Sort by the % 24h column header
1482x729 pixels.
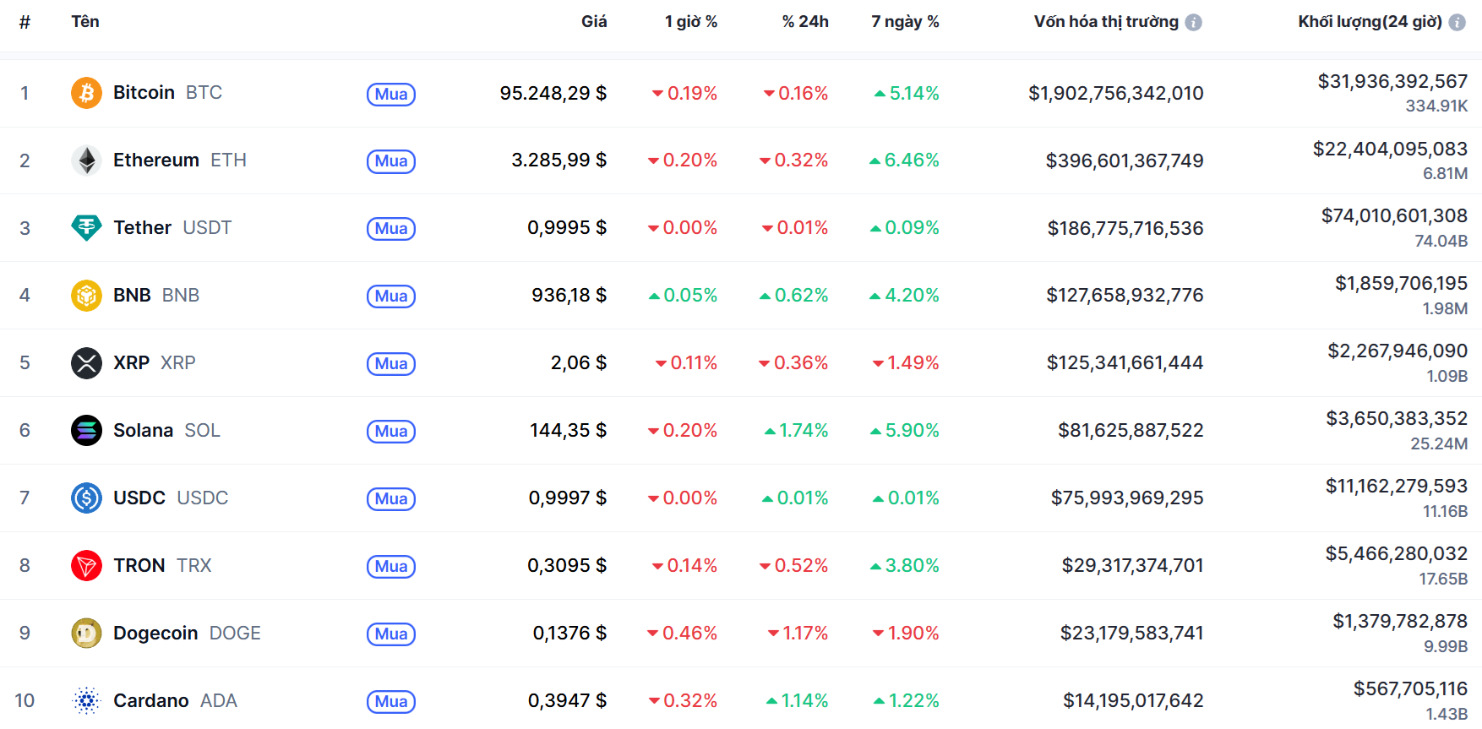(x=805, y=22)
